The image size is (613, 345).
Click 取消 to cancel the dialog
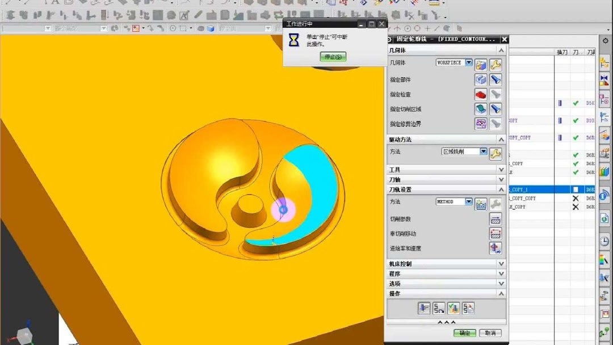(492, 331)
